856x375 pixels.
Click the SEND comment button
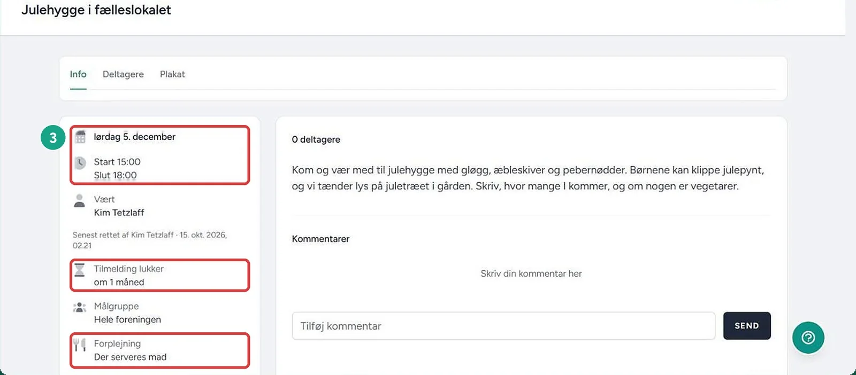(x=747, y=326)
